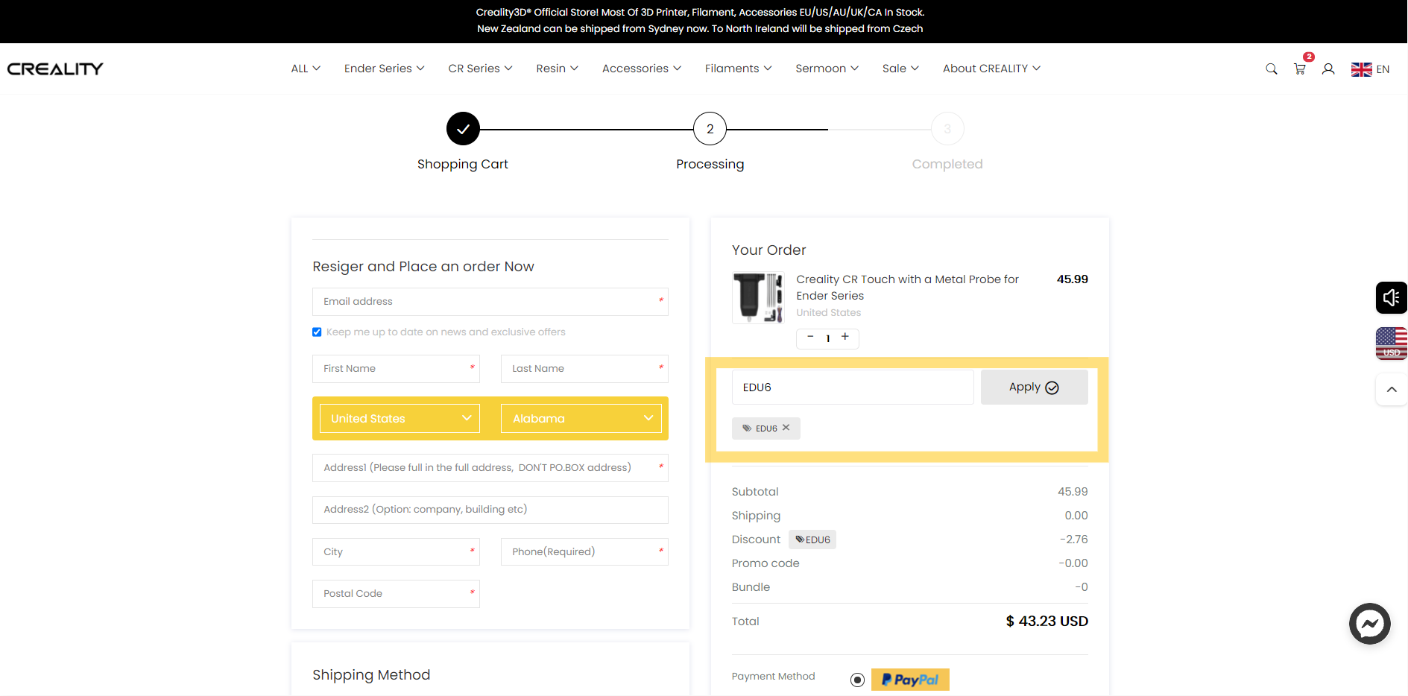Click the coupon code input containing EDU6

pyautogui.click(x=853, y=387)
